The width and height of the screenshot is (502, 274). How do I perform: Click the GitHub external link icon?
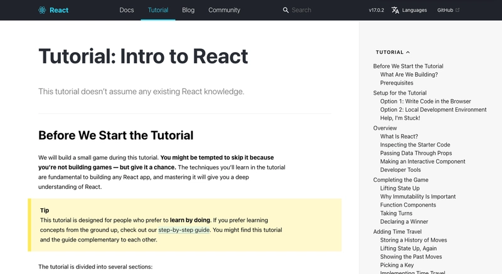(x=457, y=10)
